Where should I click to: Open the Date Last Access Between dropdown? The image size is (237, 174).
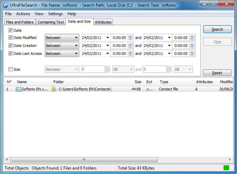[62, 54]
